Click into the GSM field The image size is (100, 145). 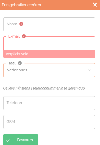(49, 122)
